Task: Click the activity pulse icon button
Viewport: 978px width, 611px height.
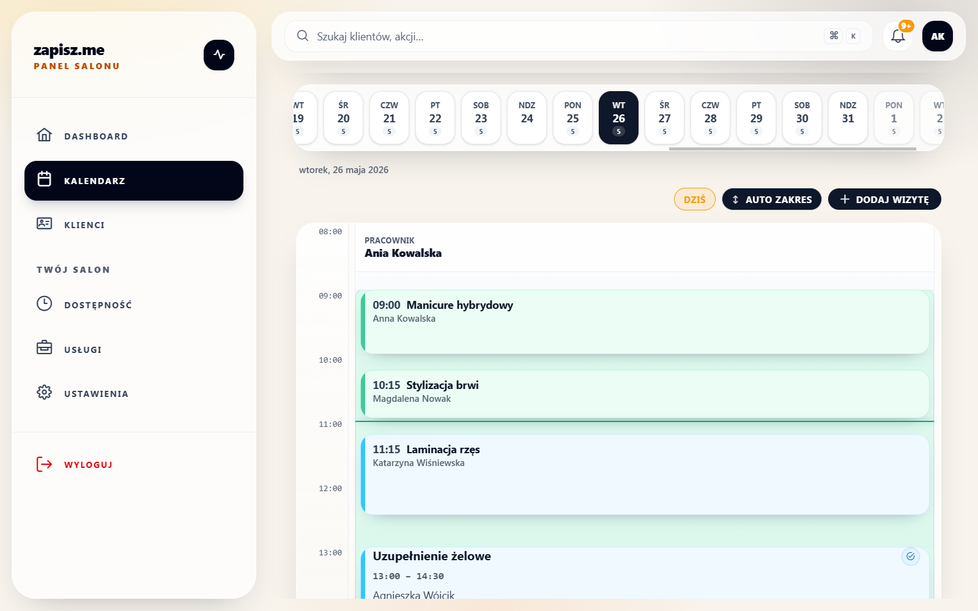Action: 219,55
